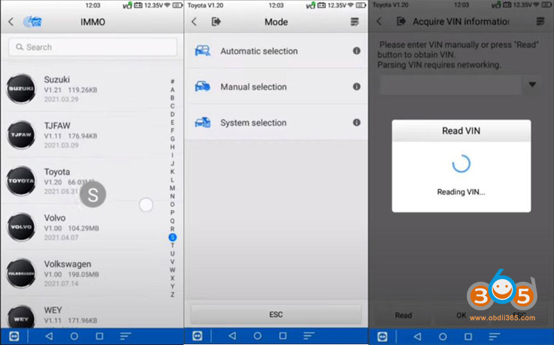Tap recent apps in left panel navbar
This screenshot has width=554, height=345.
[x=100, y=336]
